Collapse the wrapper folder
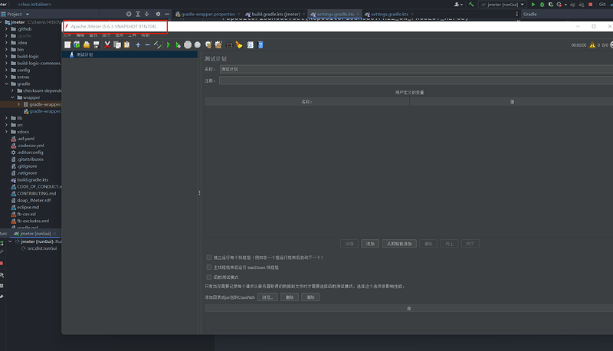This screenshot has width=613, height=351. coord(12,97)
